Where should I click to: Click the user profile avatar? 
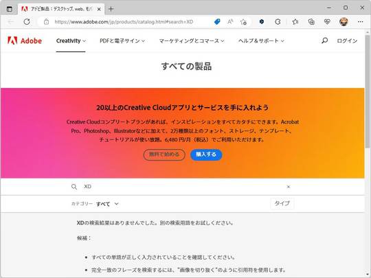(344, 22)
